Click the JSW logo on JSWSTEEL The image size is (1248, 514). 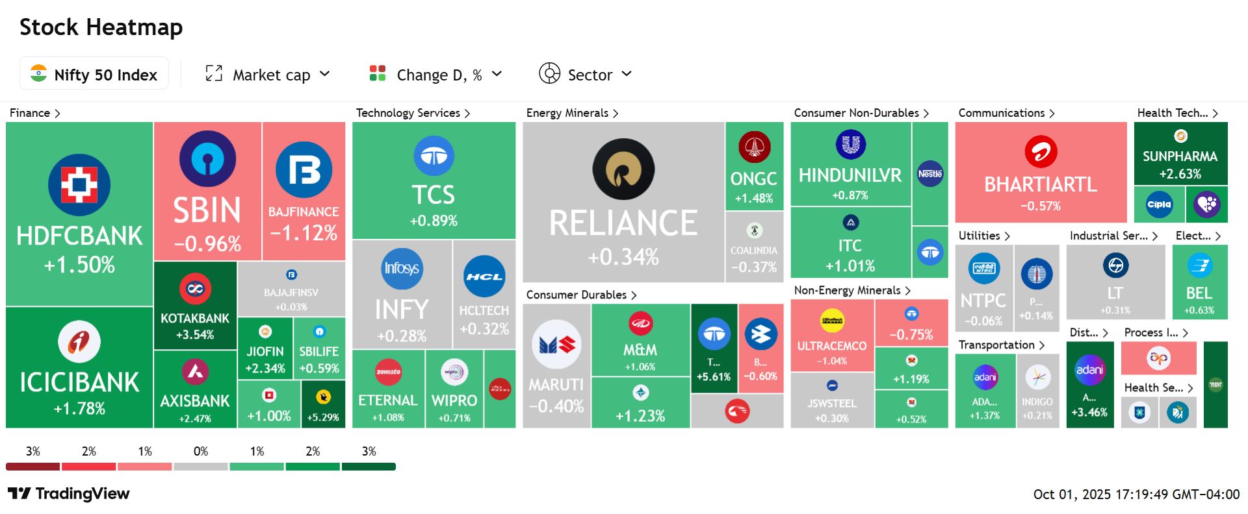click(832, 385)
